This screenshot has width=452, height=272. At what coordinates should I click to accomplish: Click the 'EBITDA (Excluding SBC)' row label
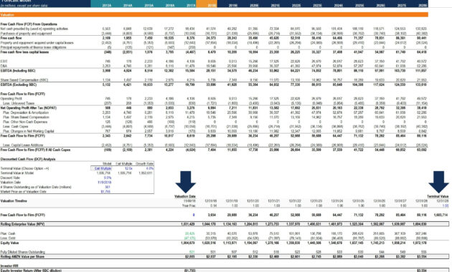(x=18, y=84)
